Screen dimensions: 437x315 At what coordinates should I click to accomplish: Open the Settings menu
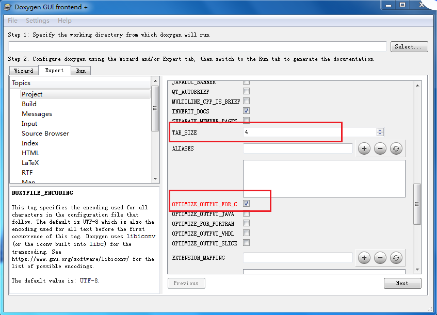coord(38,21)
